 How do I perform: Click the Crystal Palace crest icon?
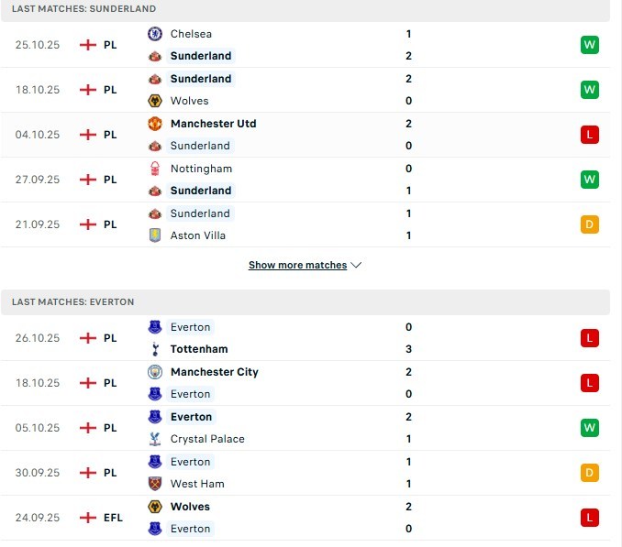[154, 439]
